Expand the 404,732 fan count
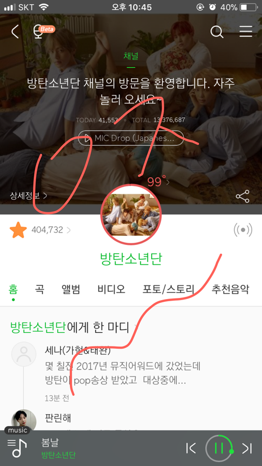This screenshot has height=466, width=262. click(x=51, y=230)
